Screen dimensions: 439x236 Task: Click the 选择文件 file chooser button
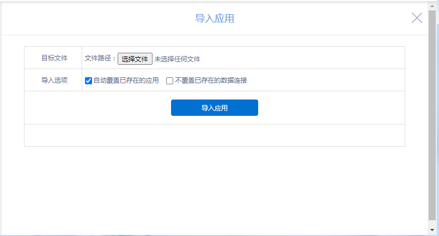[135, 59]
